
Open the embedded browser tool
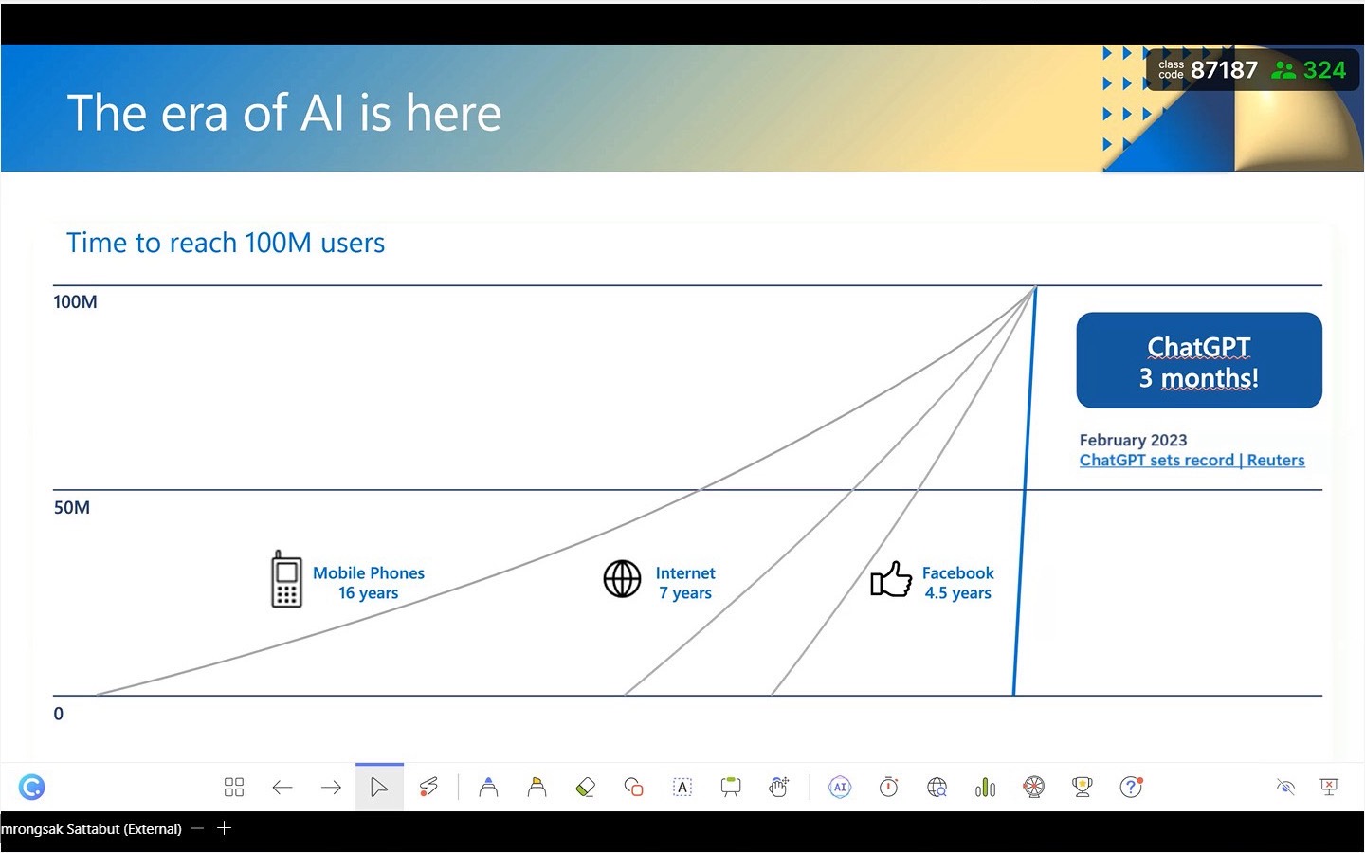[937, 787]
